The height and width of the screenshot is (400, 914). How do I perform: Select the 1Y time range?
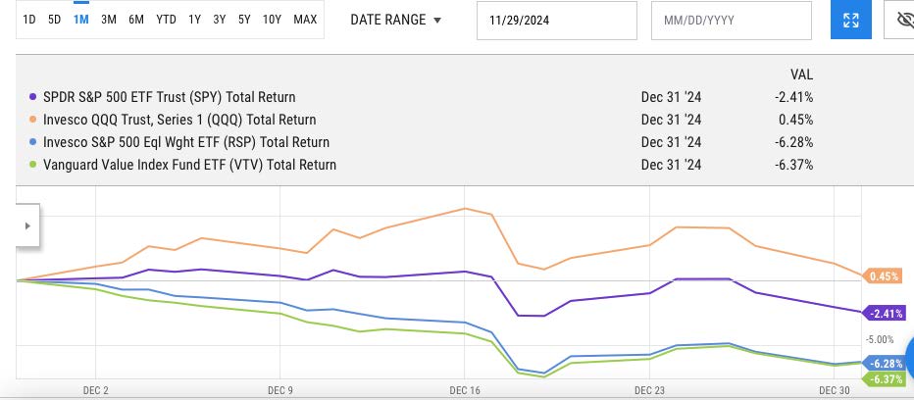tap(195, 20)
